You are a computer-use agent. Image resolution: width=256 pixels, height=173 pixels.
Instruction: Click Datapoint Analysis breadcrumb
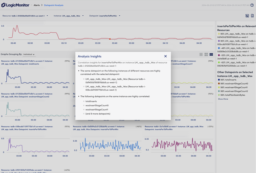54,5
